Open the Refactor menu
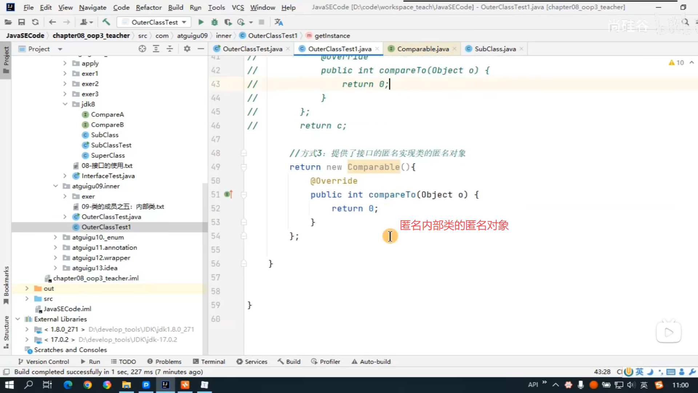This screenshot has width=698, height=393. coord(148,7)
